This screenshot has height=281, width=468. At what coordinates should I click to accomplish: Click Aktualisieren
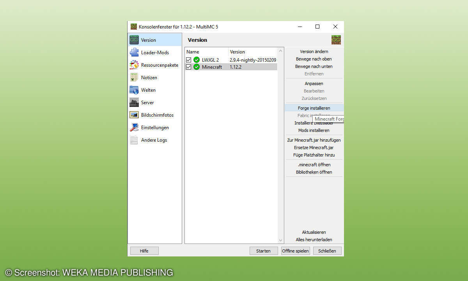314,232
